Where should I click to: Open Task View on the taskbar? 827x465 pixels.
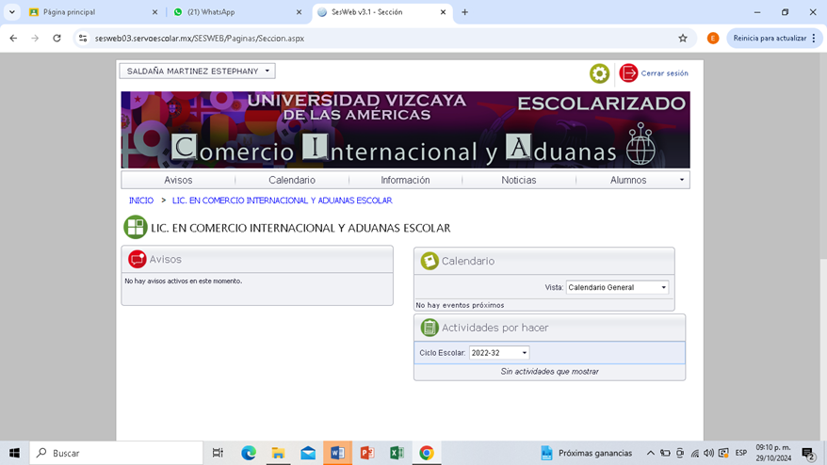tap(218, 453)
